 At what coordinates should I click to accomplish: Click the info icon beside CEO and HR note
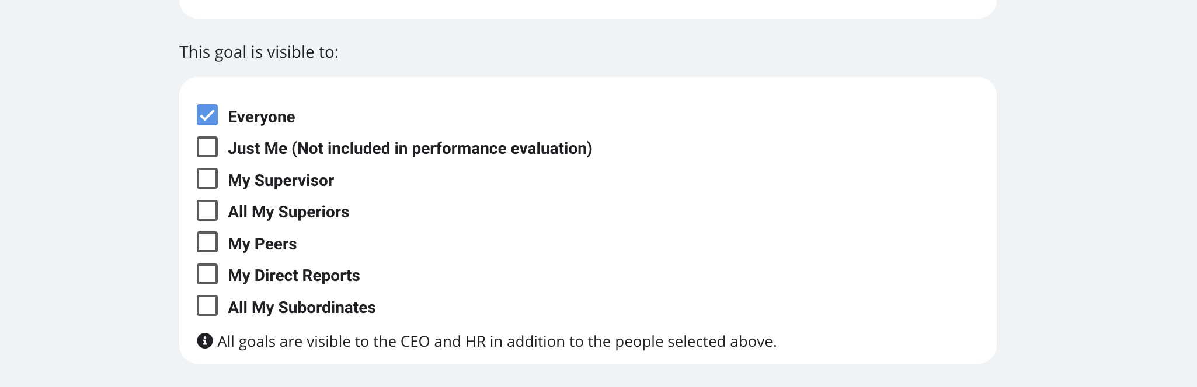pos(204,341)
